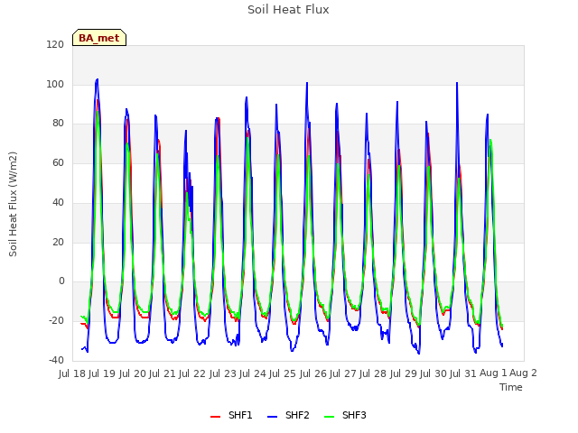This screenshot has height=433, width=578.
Task: Click the Aug 2 x-axis label
Action: click(523, 373)
